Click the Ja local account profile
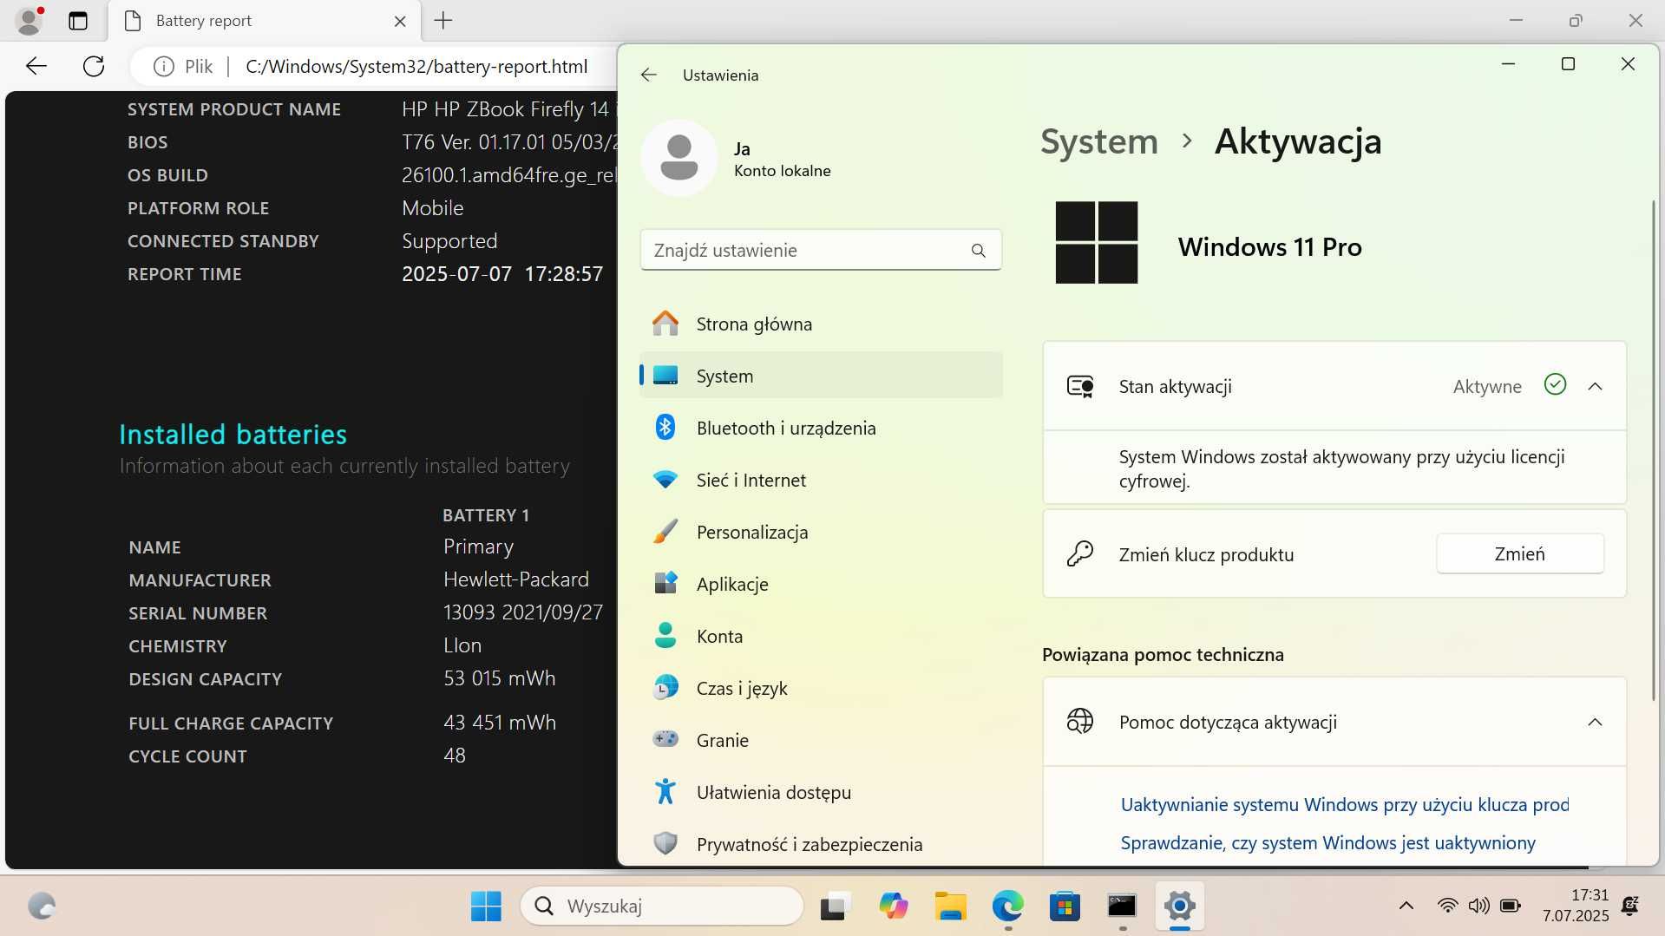The width and height of the screenshot is (1665, 936). [737, 159]
